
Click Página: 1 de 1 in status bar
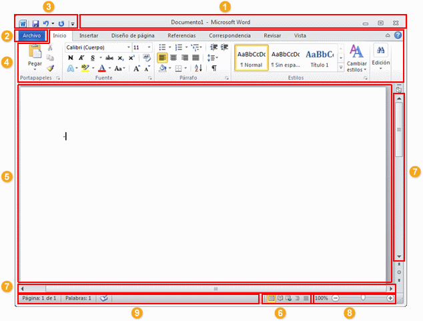point(39,298)
